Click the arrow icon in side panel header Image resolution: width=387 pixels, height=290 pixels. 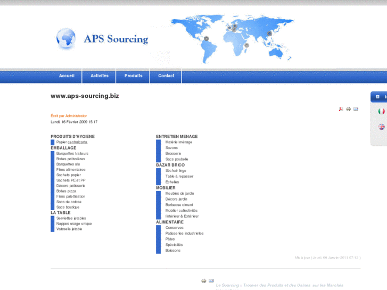point(377,97)
